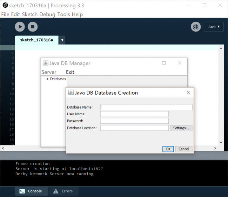Open the Debug menu
This screenshot has width=228, height=197.
(47, 14)
